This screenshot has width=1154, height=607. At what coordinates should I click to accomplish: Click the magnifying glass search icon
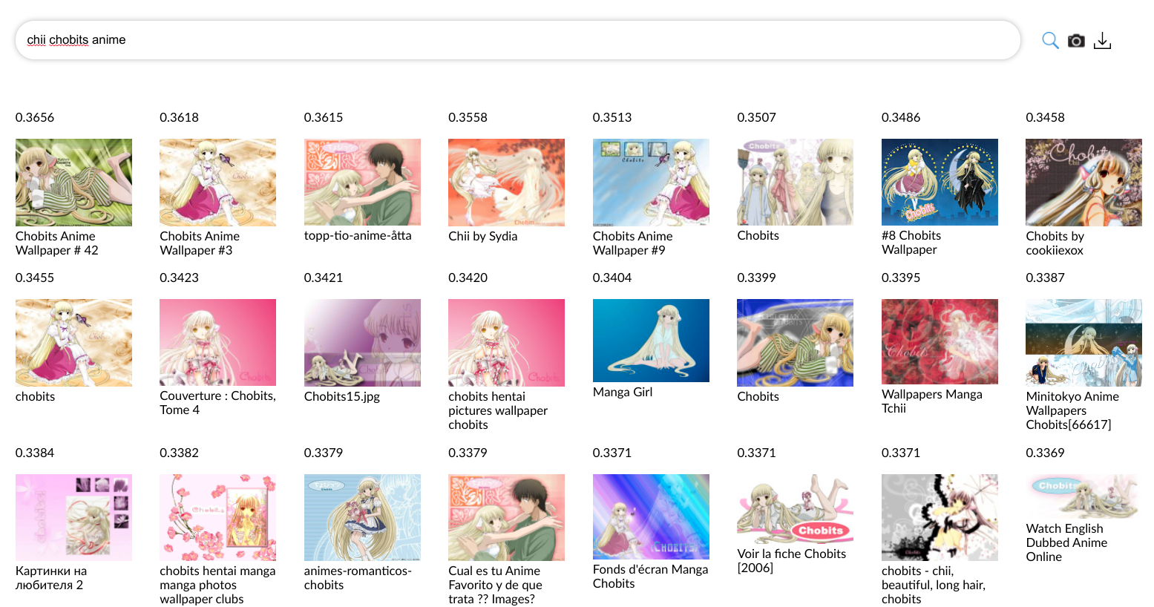pos(1050,40)
